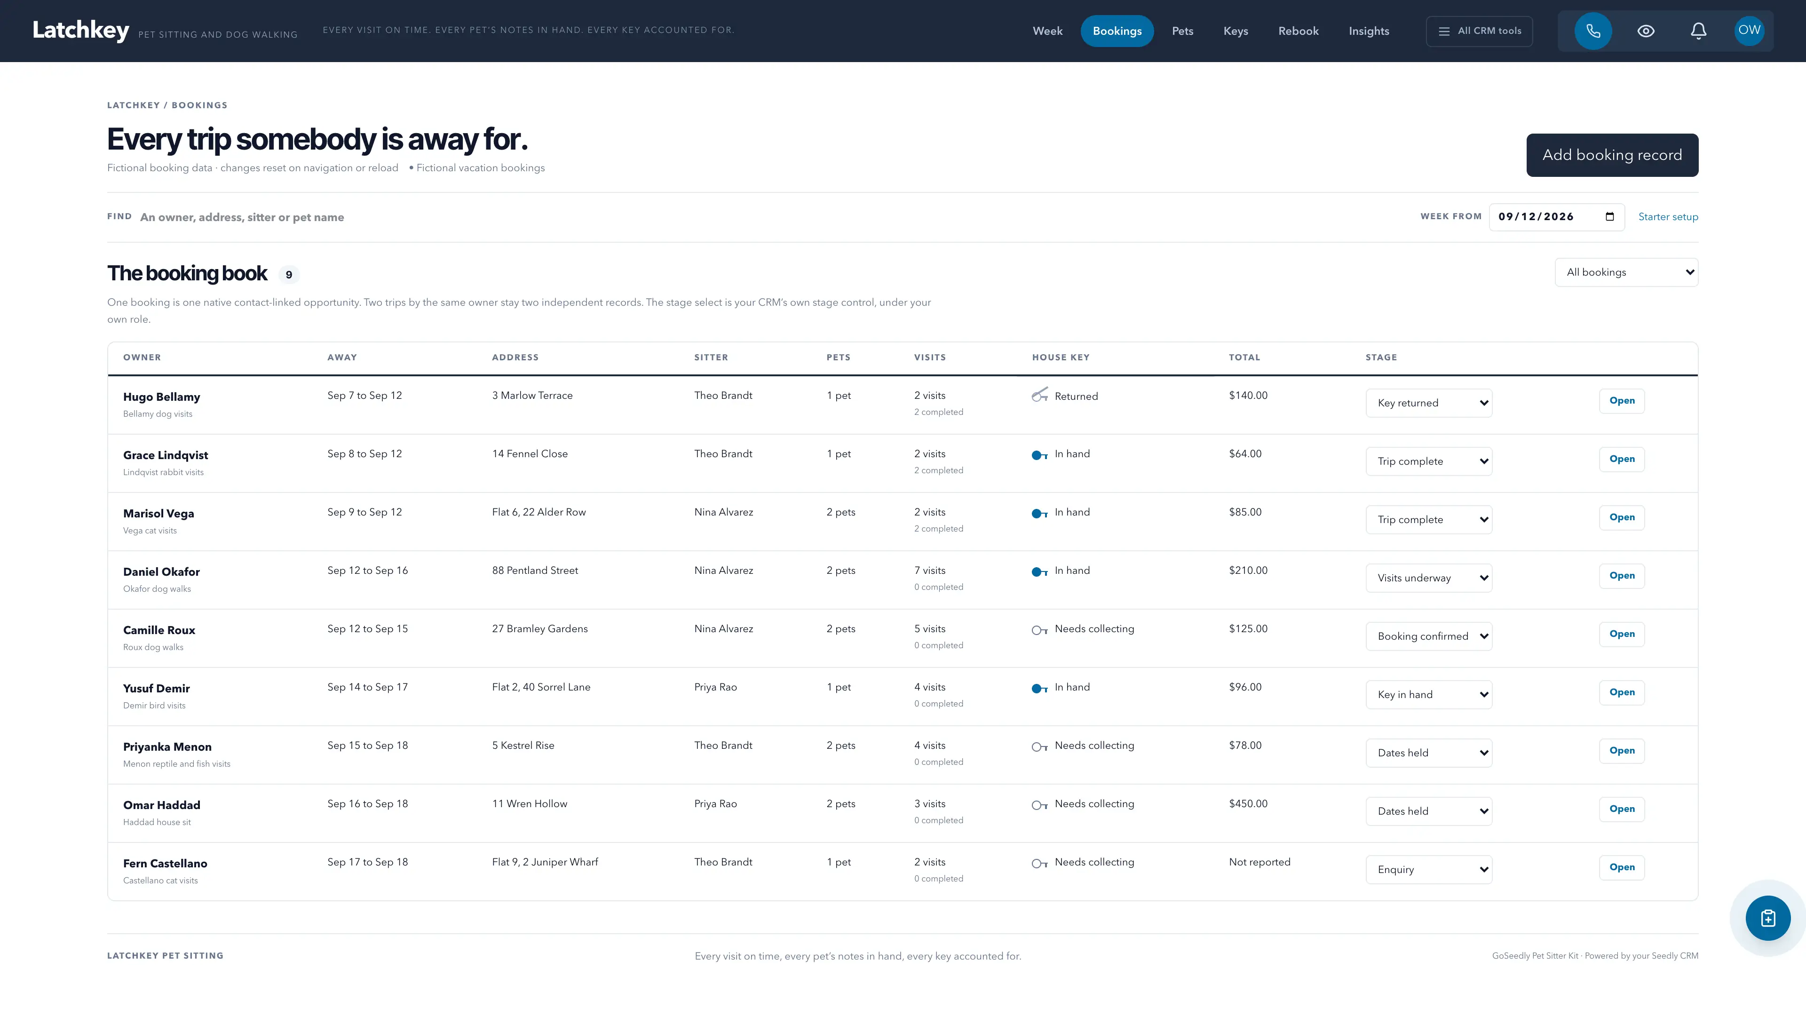Image resolution: width=1806 pixels, height=1016 pixels.
Task: Open the All CRM tools menu
Action: [1479, 31]
